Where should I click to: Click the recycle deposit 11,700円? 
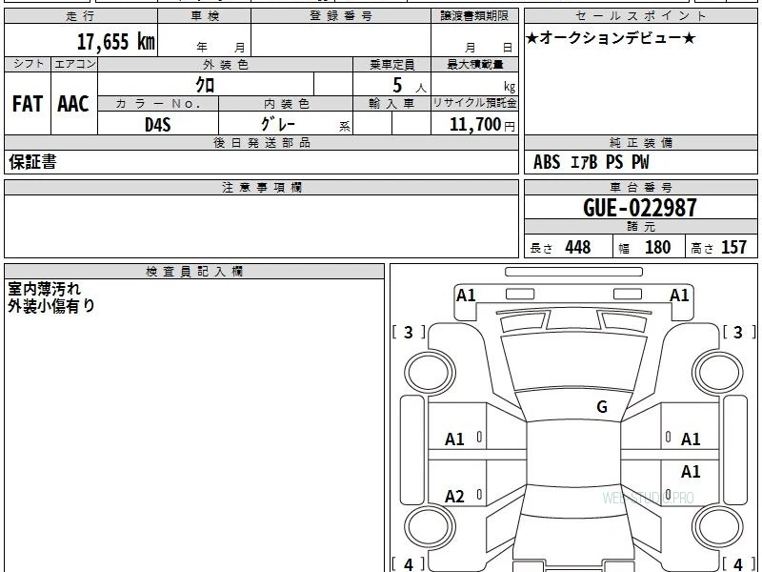point(482,125)
